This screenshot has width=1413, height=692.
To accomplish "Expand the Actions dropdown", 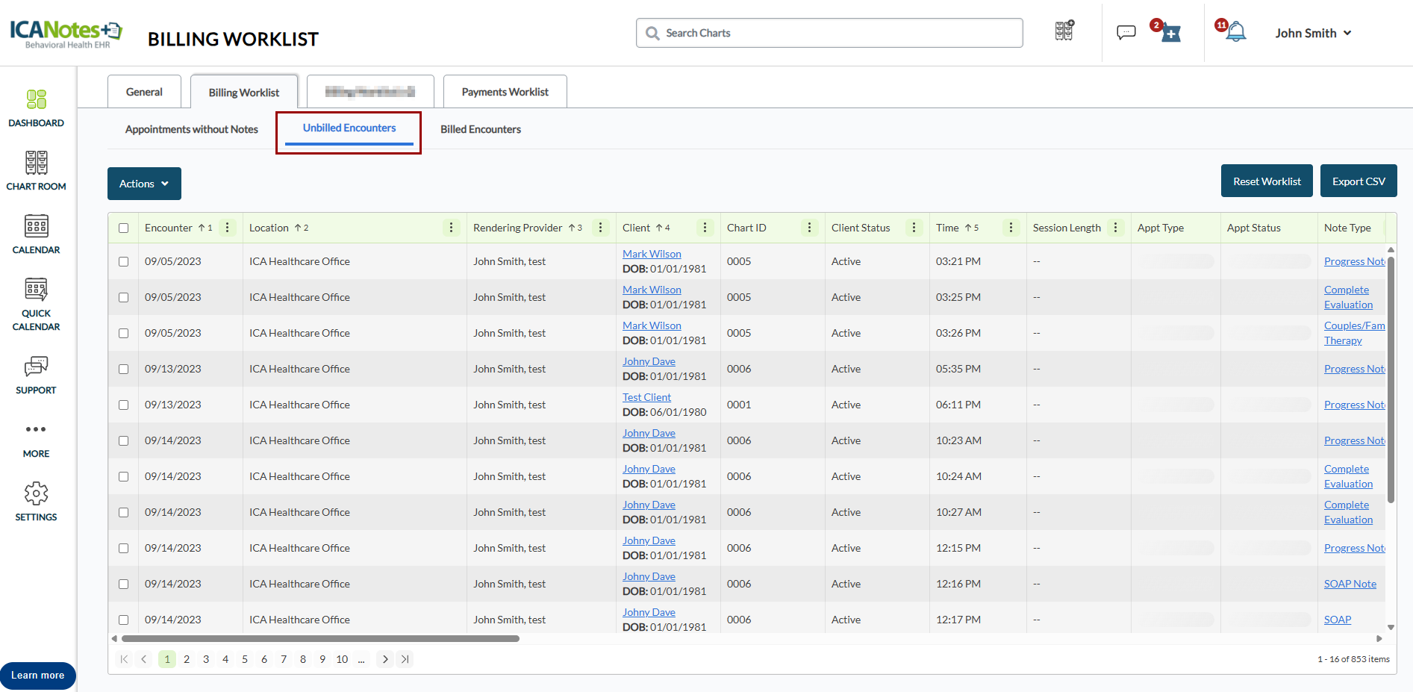I will coord(144,184).
